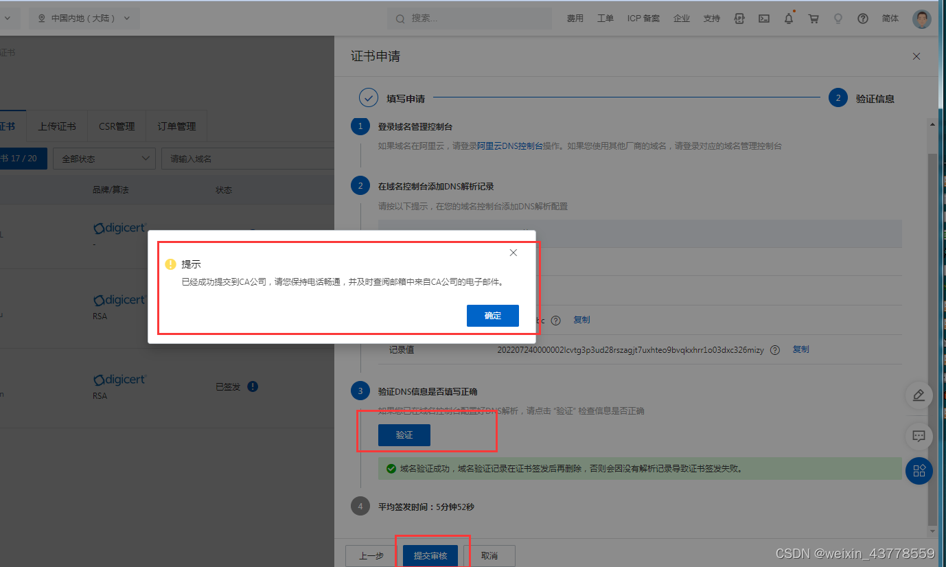Open the AI assistant icon in the top bar
The height and width of the screenshot is (567, 946).
click(x=739, y=19)
